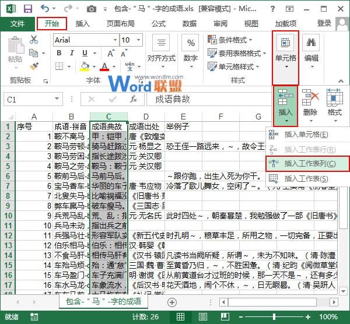The height and width of the screenshot is (324, 350).
Task: Open the font size 10 dropdown
Action: click(x=139, y=40)
